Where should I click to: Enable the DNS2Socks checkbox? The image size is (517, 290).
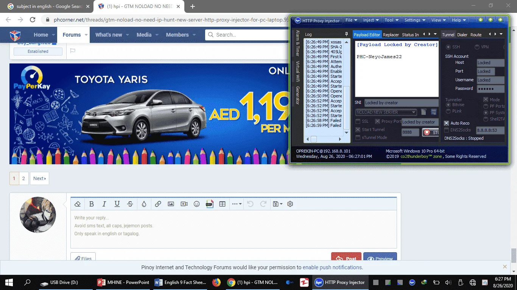coord(447,130)
